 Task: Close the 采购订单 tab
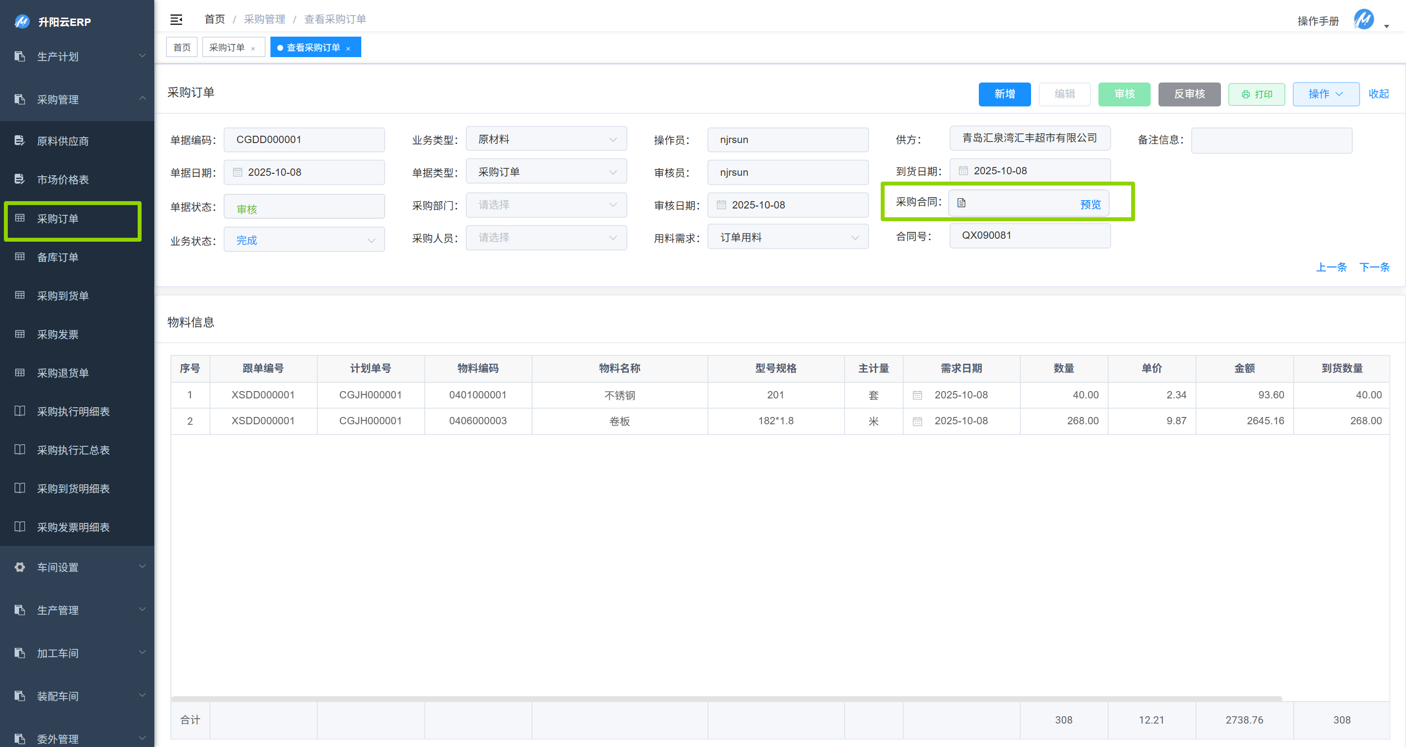253,49
